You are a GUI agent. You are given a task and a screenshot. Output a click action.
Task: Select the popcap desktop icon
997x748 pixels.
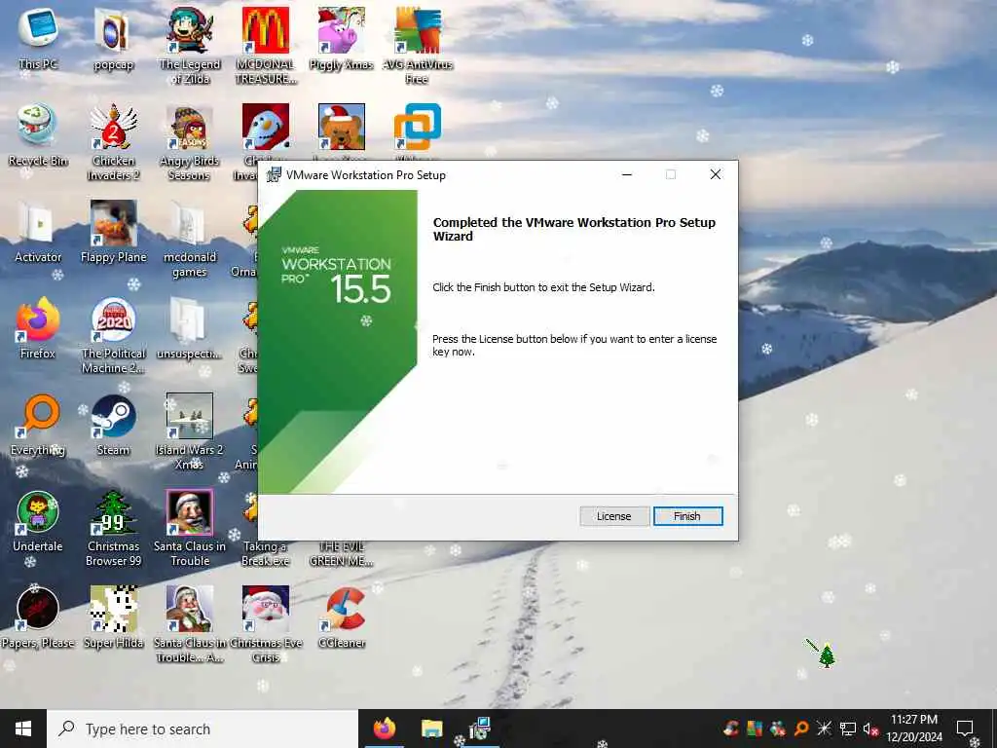[113, 39]
